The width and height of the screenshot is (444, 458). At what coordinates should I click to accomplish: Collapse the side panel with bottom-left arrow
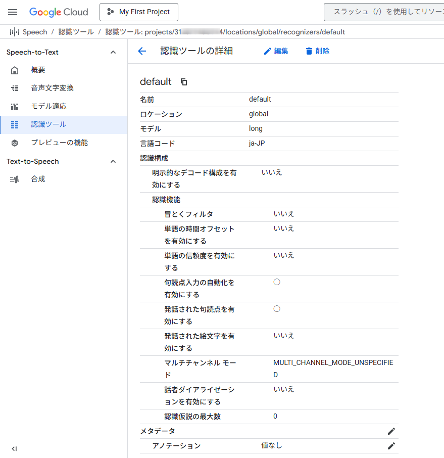click(x=14, y=448)
